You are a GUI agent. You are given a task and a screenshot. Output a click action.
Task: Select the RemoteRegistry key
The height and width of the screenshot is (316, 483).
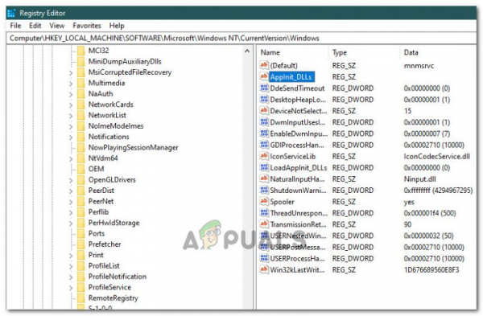coord(113,298)
